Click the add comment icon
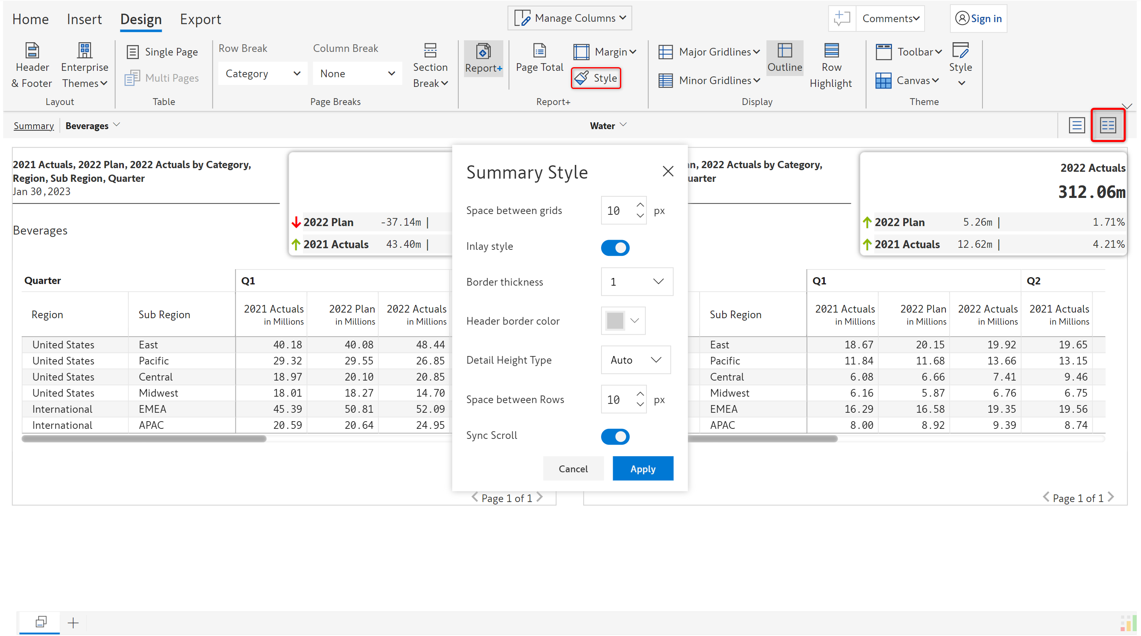Image resolution: width=1141 pixels, height=636 pixels. [842, 19]
